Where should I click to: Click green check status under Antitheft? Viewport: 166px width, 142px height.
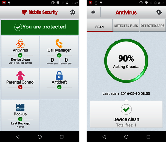[x=59, y=87]
